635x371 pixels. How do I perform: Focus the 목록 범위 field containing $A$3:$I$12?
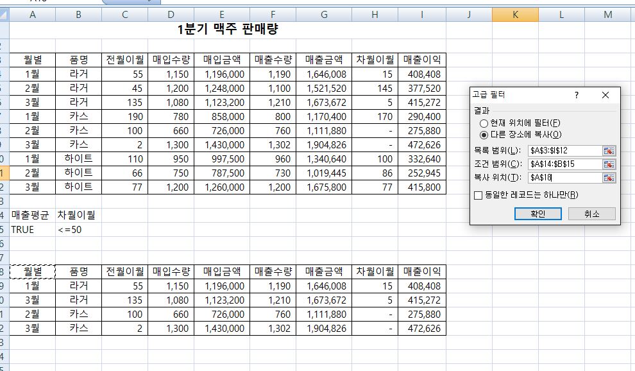pos(565,151)
